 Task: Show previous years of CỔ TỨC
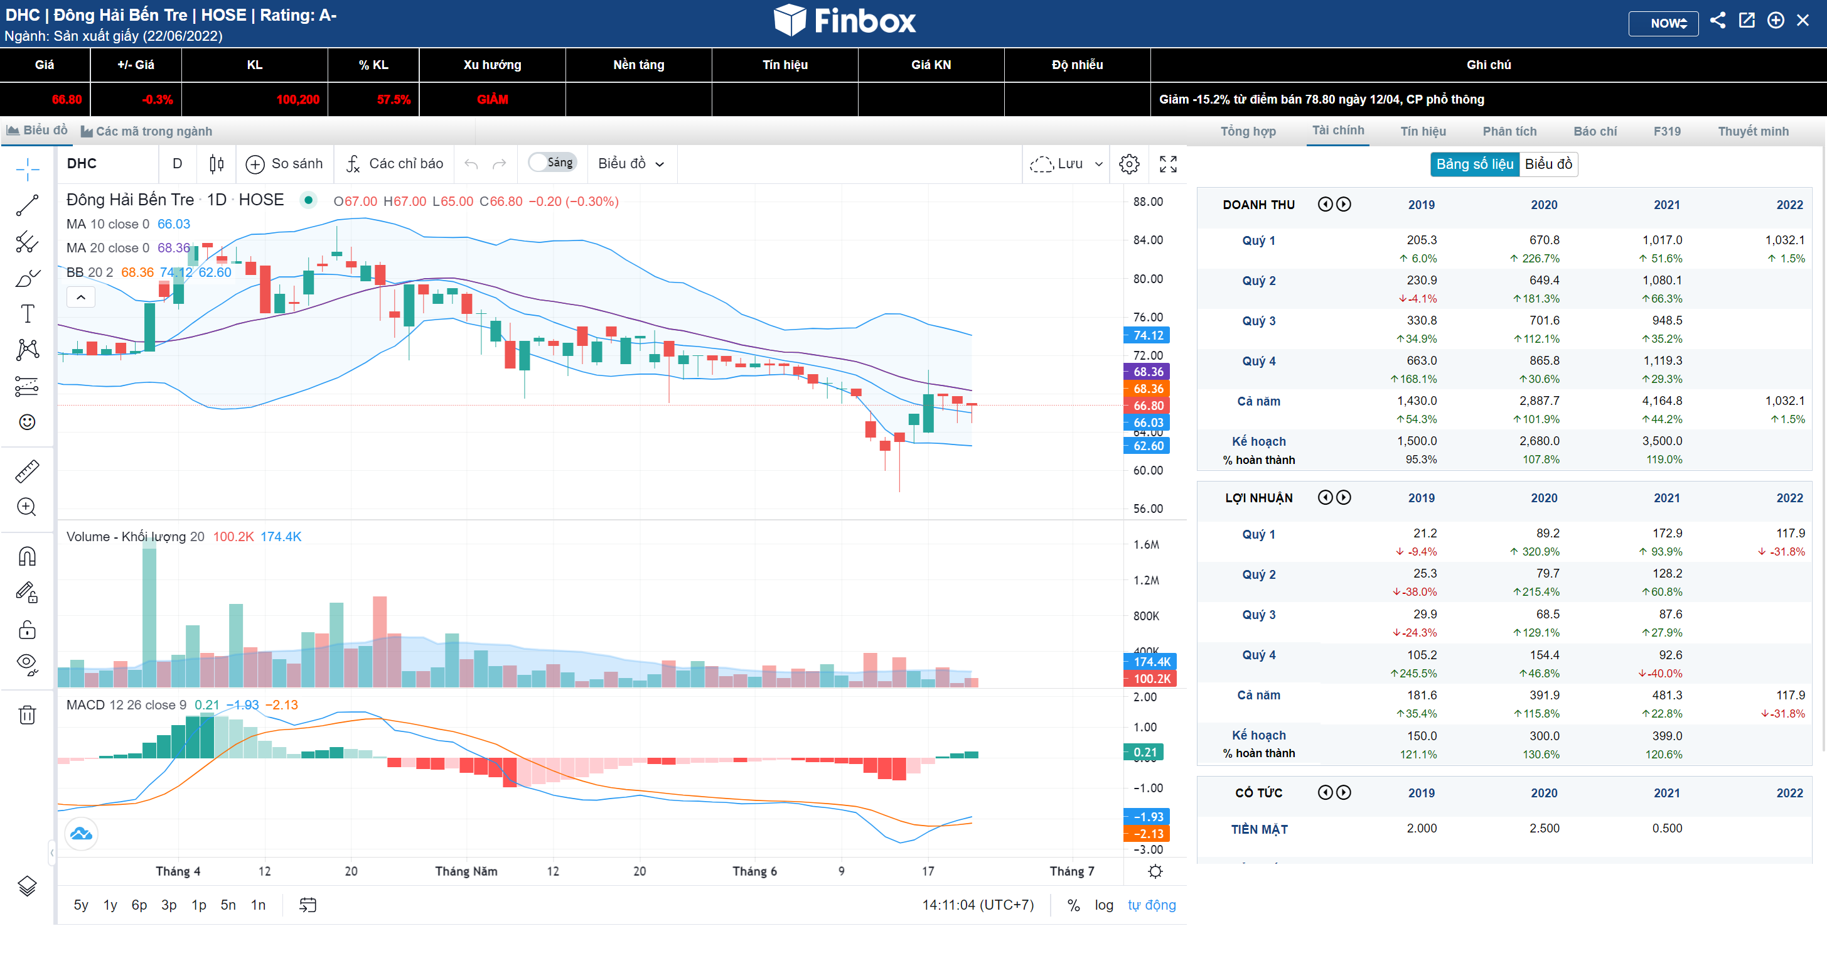coord(1325,793)
